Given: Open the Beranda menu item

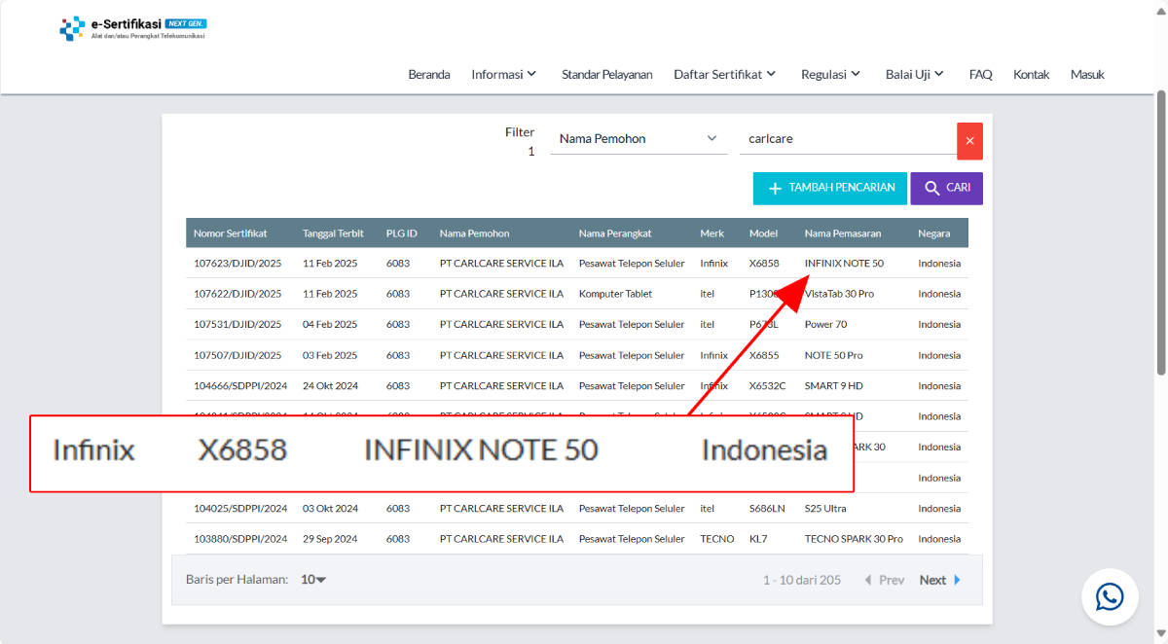Looking at the screenshot, I should (429, 74).
